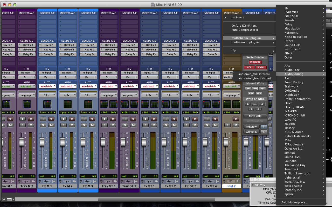Click the dyn icon on Trav M 2

26,181
